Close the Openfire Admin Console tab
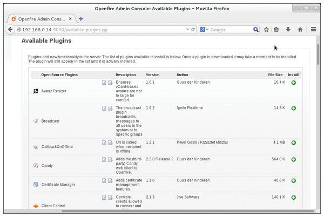Viewport: 324px width, 217px height. 70,19
